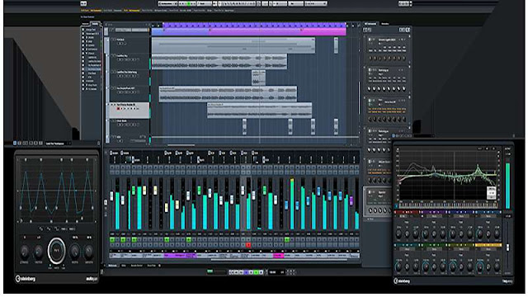Click the project window's horizontal scrollbar
This screenshot has height=297, width=528.
(x=181, y=145)
